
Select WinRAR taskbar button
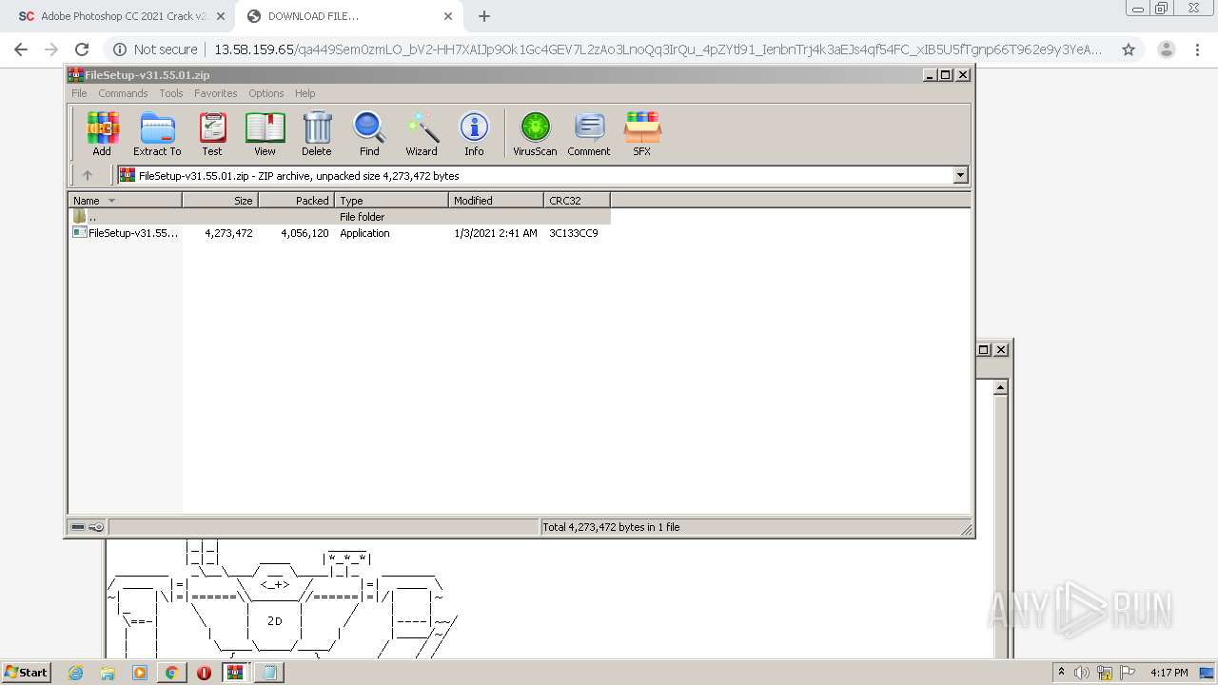[x=236, y=673]
